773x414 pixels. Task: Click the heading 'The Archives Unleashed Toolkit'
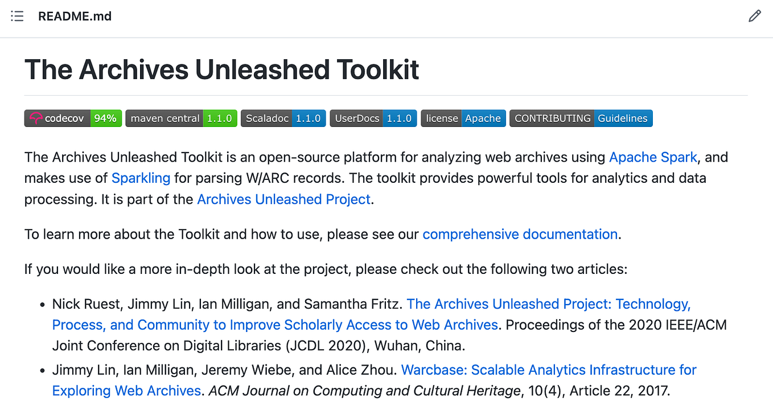[x=221, y=69]
